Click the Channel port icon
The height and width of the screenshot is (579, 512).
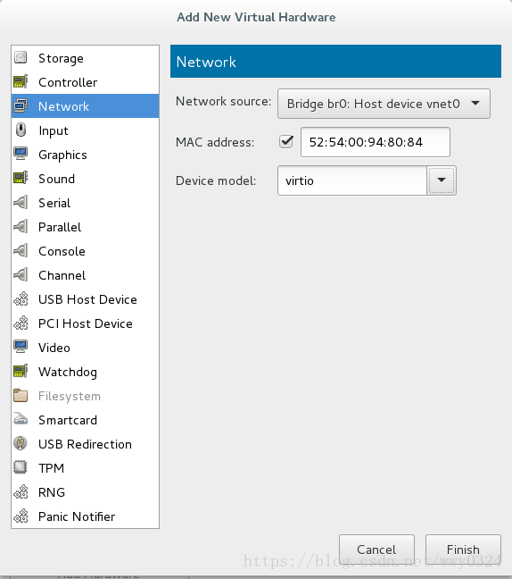[x=21, y=275]
